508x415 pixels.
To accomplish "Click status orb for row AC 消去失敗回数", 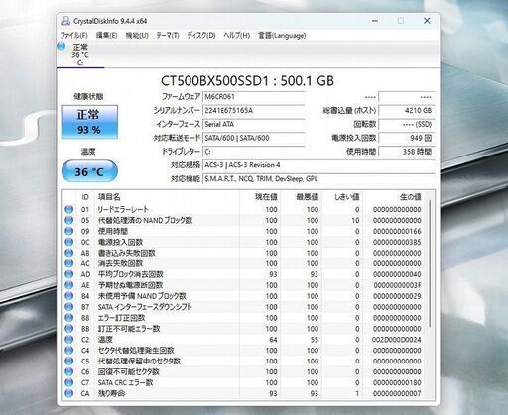I will point(68,263).
